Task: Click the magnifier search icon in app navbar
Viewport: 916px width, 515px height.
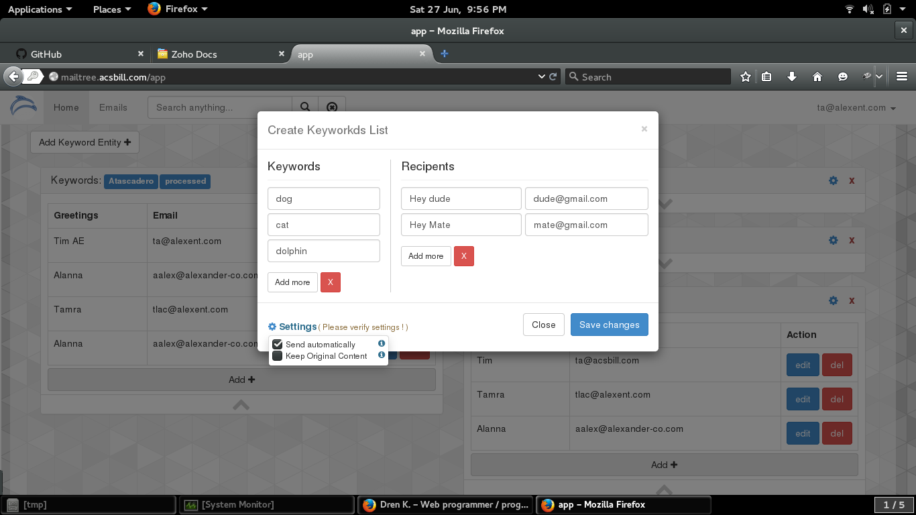Action: tap(305, 107)
